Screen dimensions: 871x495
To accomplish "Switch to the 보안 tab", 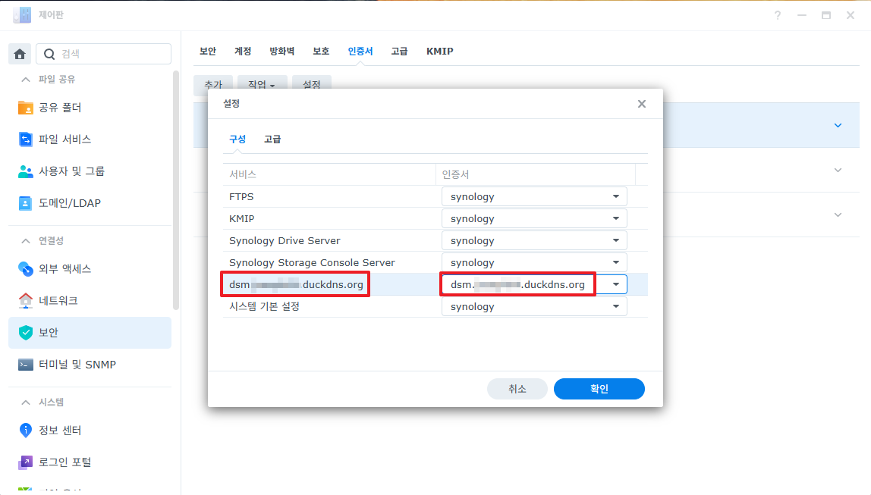I will click(x=208, y=51).
